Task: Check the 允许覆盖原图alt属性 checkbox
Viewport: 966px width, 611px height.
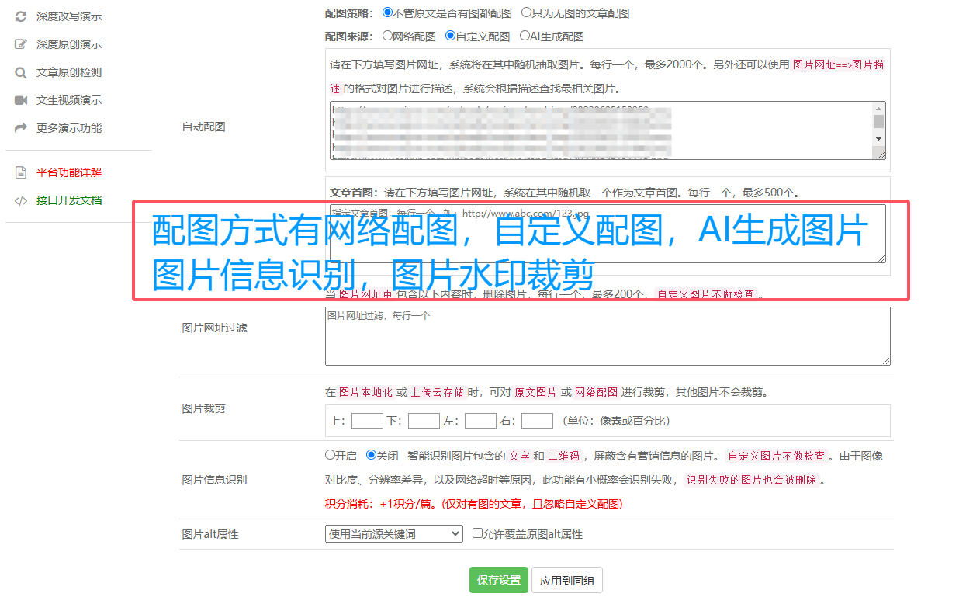Action: (478, 533)
